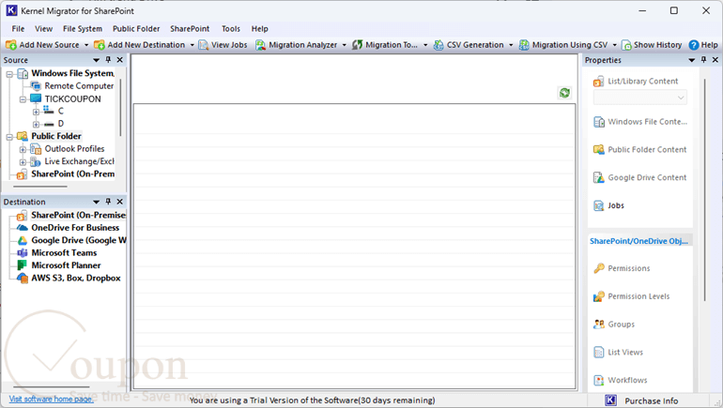Select the Remote Computer tree item
Screen dimensions: 723x408
[79, 85]
